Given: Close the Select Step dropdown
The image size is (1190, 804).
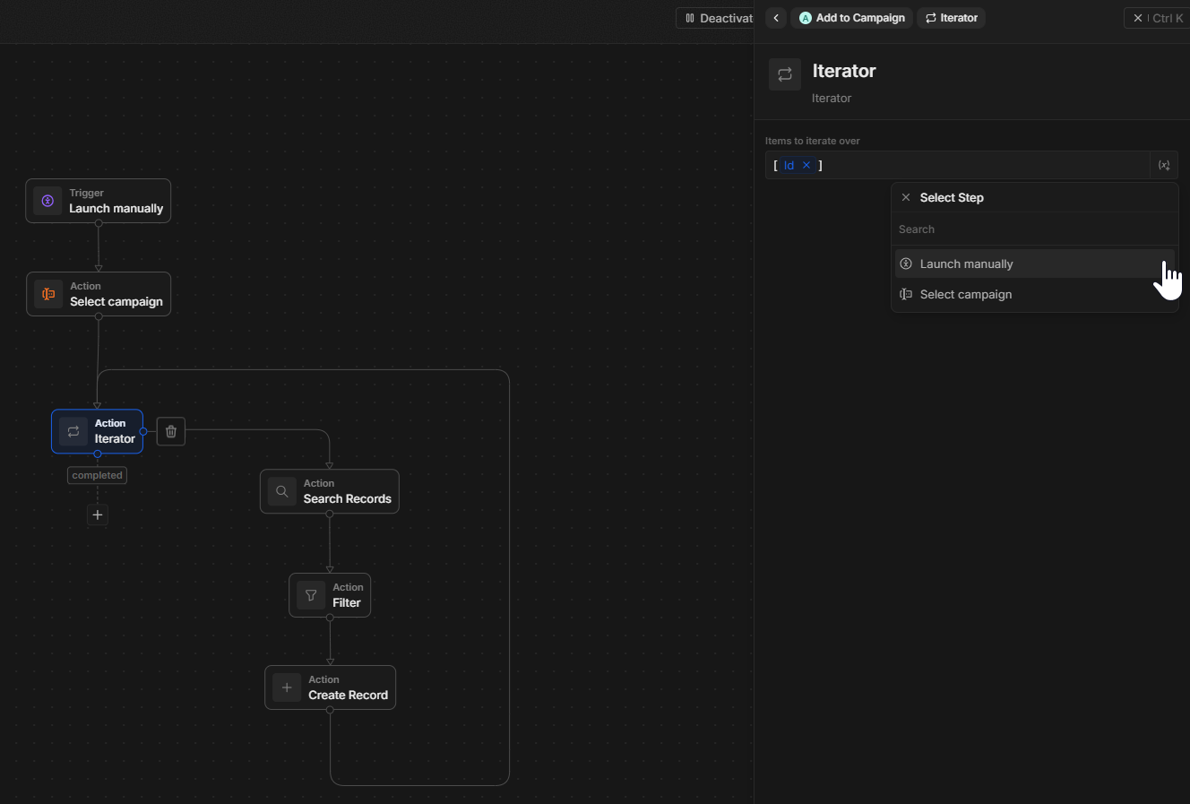Looking at the screenshot, I should click(906, 197).
